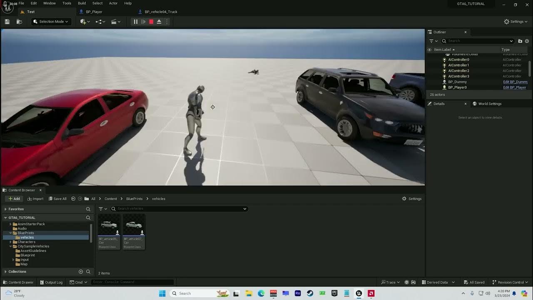Click the Search vehicles field
This screenshot has height=300, width=533.
click(179, 209)
